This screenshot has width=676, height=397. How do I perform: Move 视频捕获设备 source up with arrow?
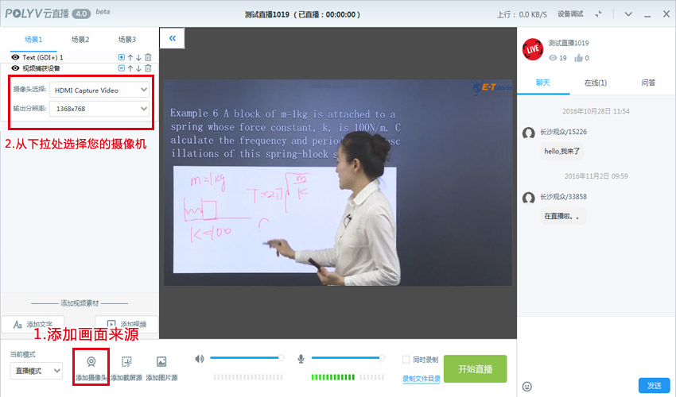tap(130, 68)
